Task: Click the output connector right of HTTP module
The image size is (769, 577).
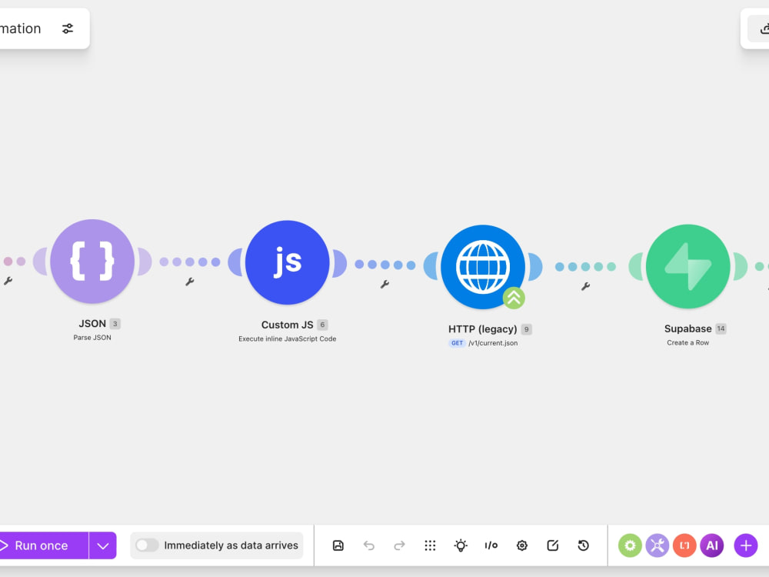Action: [535, 267]
